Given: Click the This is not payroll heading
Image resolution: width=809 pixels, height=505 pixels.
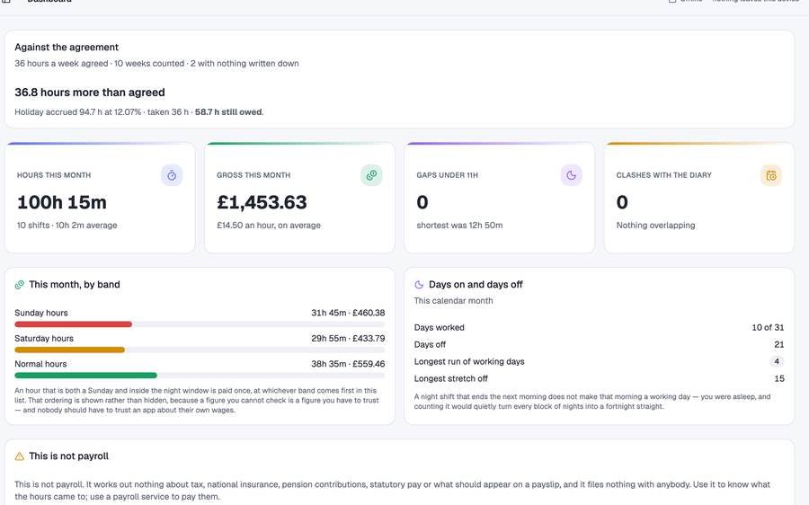Looking at the screenshot, I should point(68,456).
